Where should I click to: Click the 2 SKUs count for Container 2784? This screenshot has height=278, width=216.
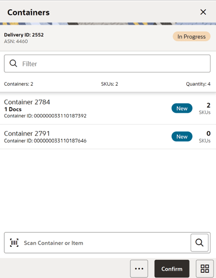tap(205, 108)
